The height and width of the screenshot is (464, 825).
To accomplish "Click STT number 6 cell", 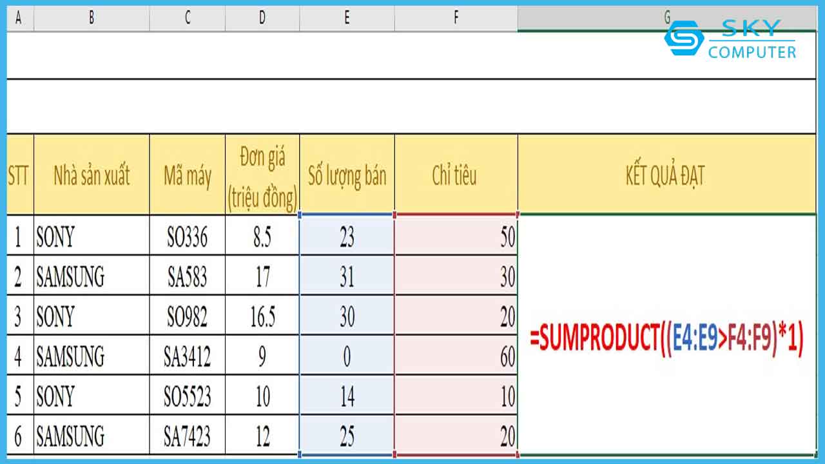I will tap(20, 435).
